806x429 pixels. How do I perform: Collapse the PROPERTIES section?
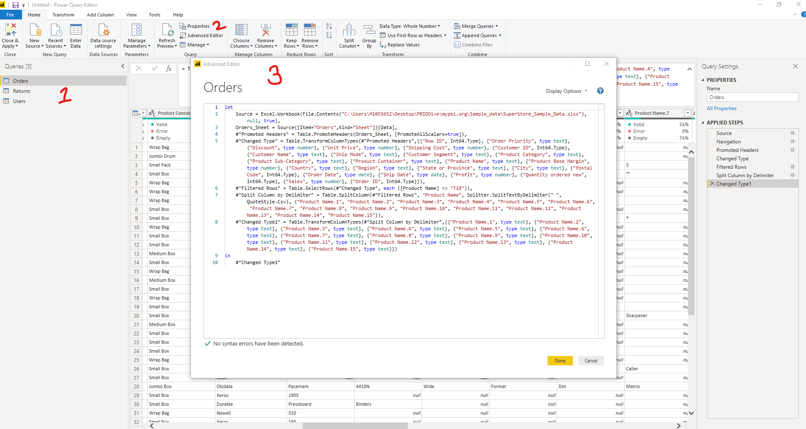pos(703,80)
